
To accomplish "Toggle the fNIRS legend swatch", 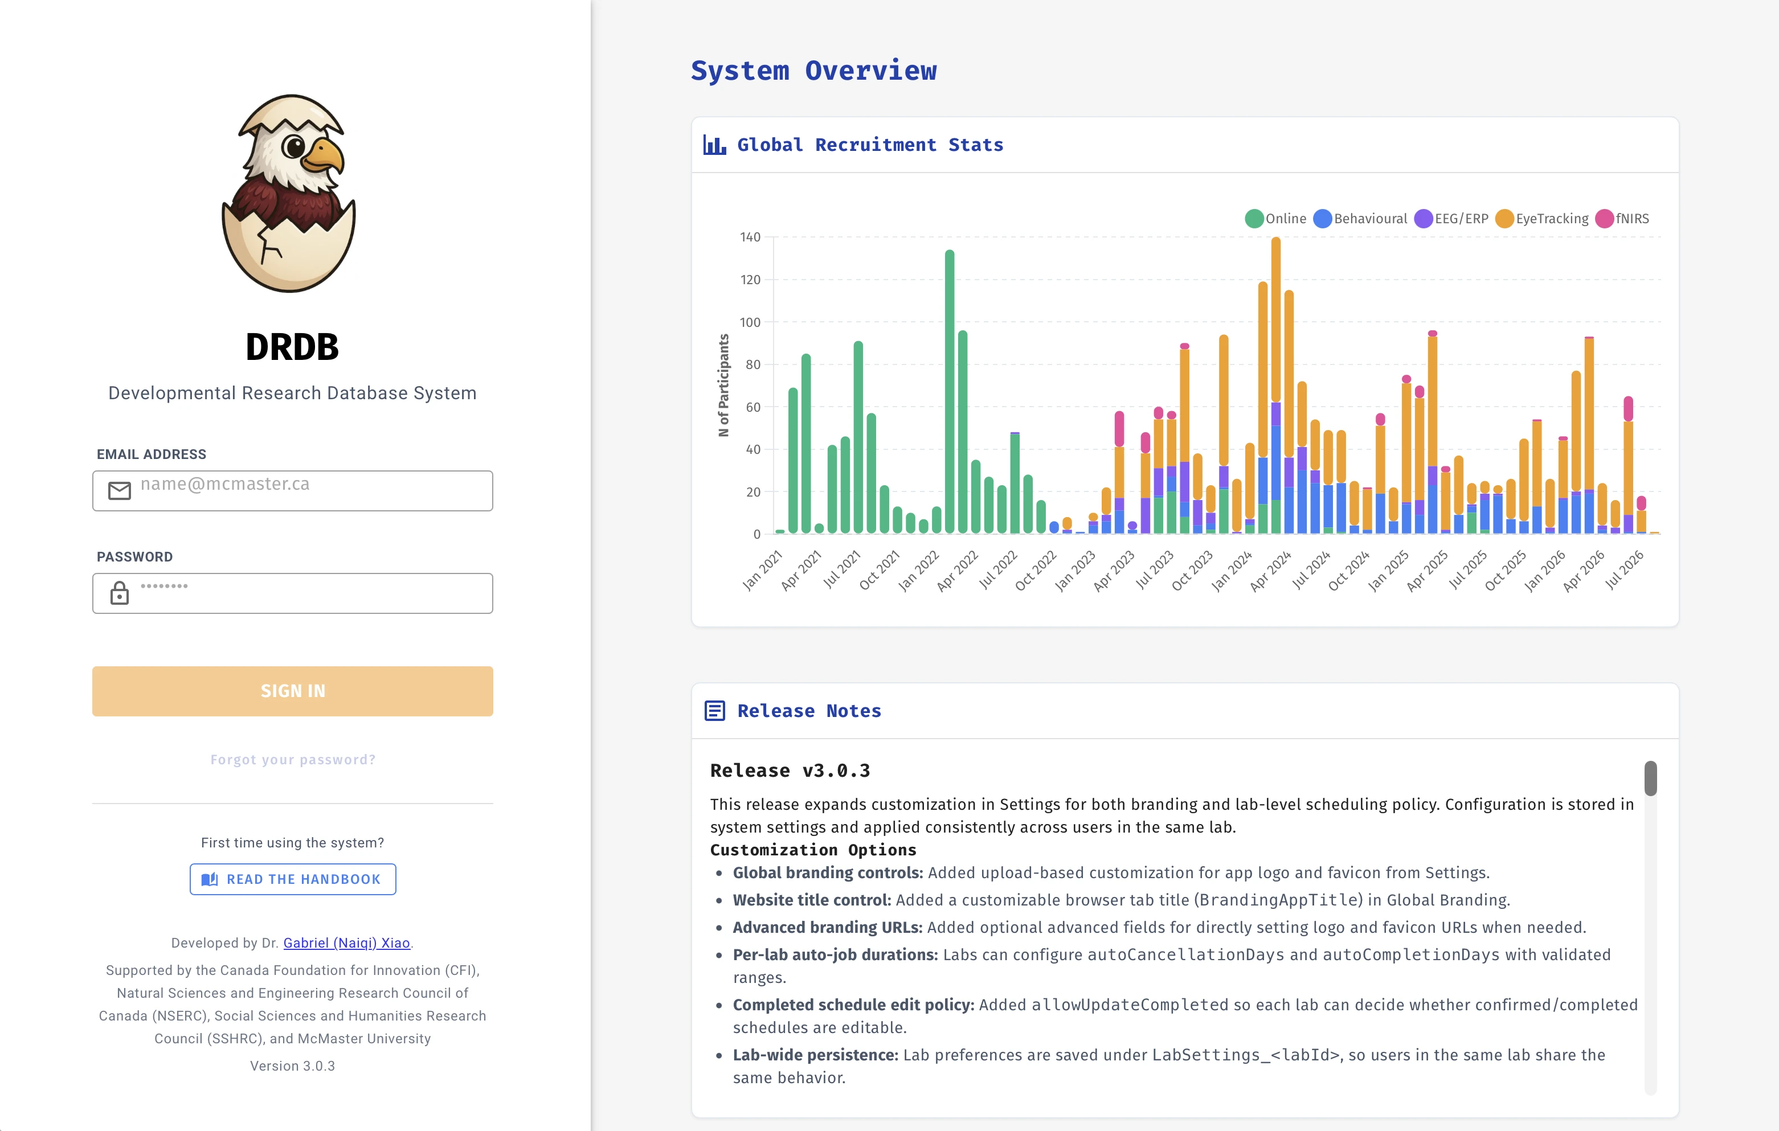I will pos(1604,219).
